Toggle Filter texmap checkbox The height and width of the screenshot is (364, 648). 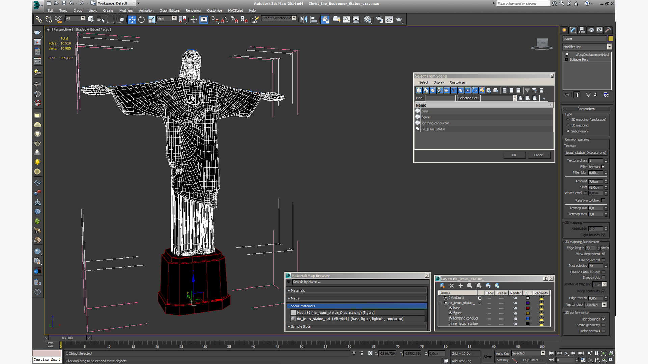(x=603, y=167)
